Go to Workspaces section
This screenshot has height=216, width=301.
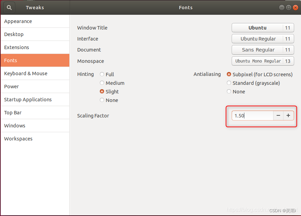(35, 139)
